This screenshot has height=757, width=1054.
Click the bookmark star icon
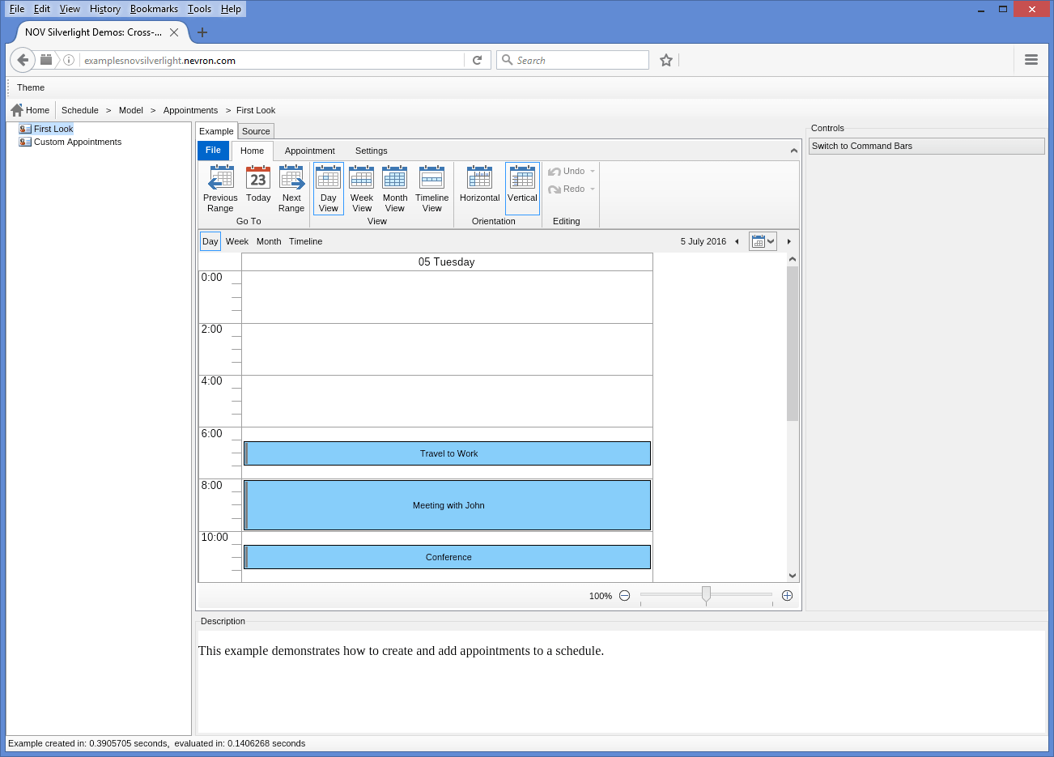click(666, 60)
